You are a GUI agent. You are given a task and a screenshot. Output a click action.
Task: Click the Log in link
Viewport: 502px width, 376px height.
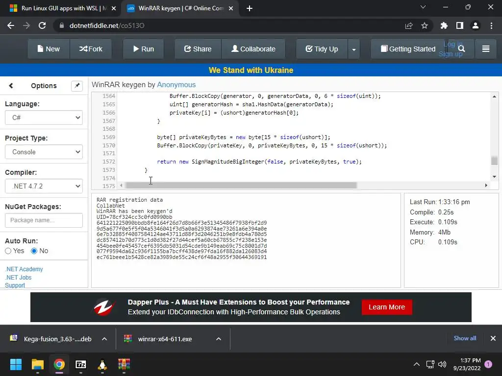pyautogui.click(x=452, y=45)
